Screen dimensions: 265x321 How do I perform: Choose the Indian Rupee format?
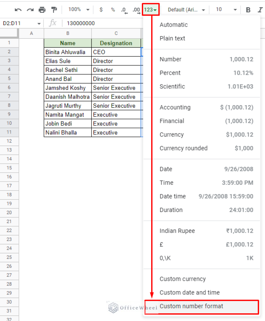(202, 231)
